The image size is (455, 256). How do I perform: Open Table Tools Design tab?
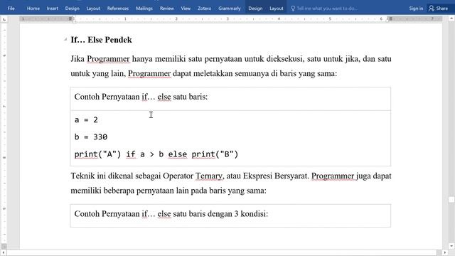[x=255, y=9]
